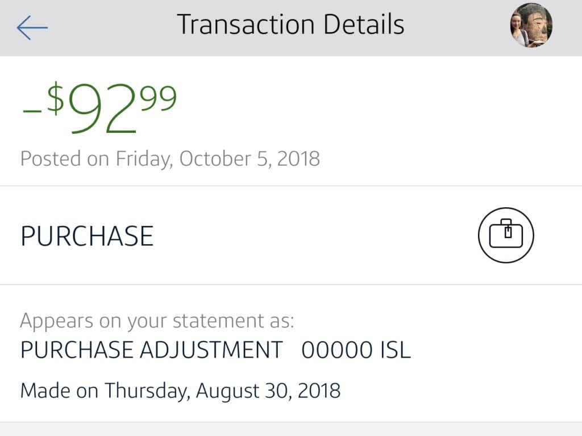
Task: Tap the October 5, 2018 posted date
Action: (250, 158)
